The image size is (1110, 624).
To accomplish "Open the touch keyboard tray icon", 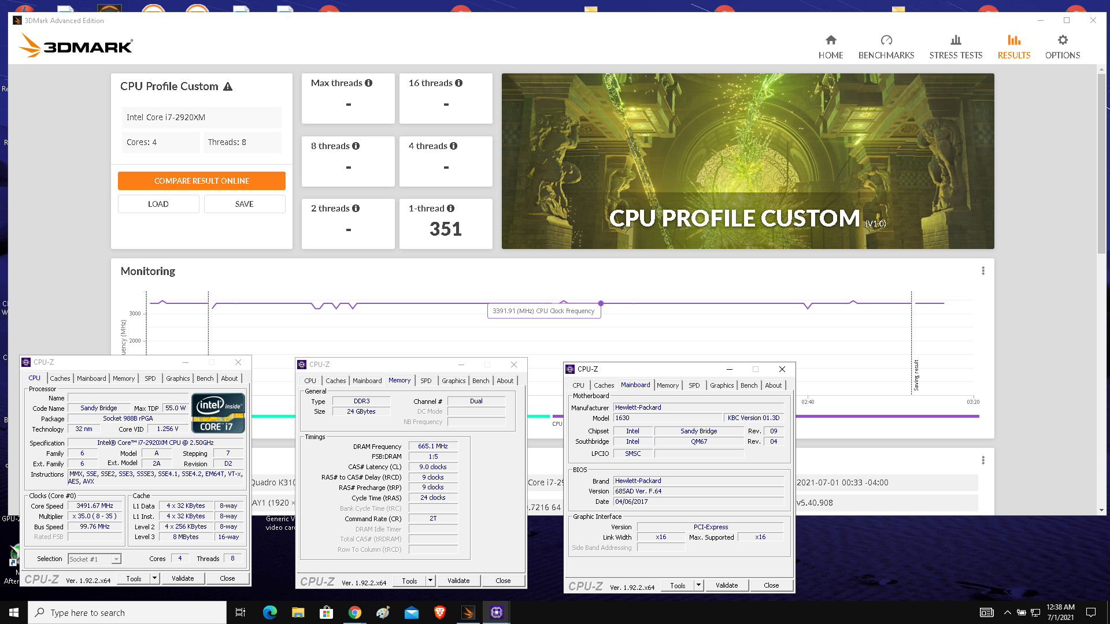I will 986,612.
